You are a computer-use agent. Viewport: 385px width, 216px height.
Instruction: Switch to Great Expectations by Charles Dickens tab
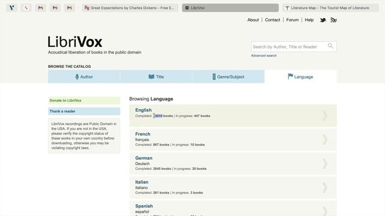[130, 8]
